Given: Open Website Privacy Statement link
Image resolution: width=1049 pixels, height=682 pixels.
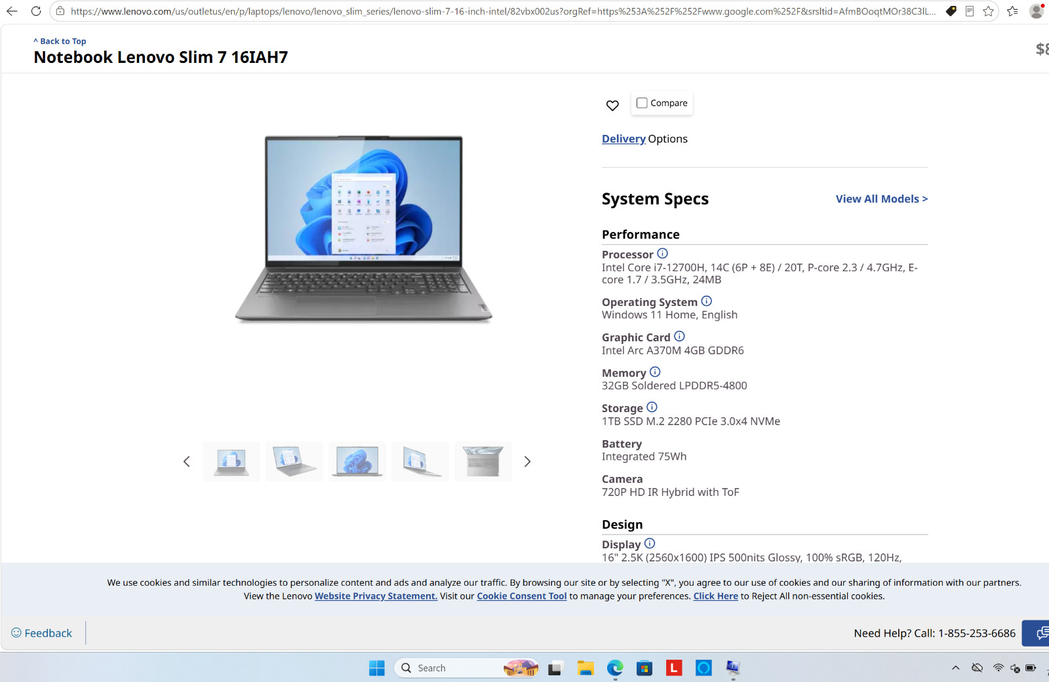Looking at the screenshot, I should pos(376,596).
